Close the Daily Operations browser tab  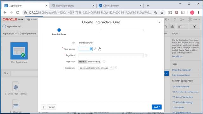pos(93,6)
